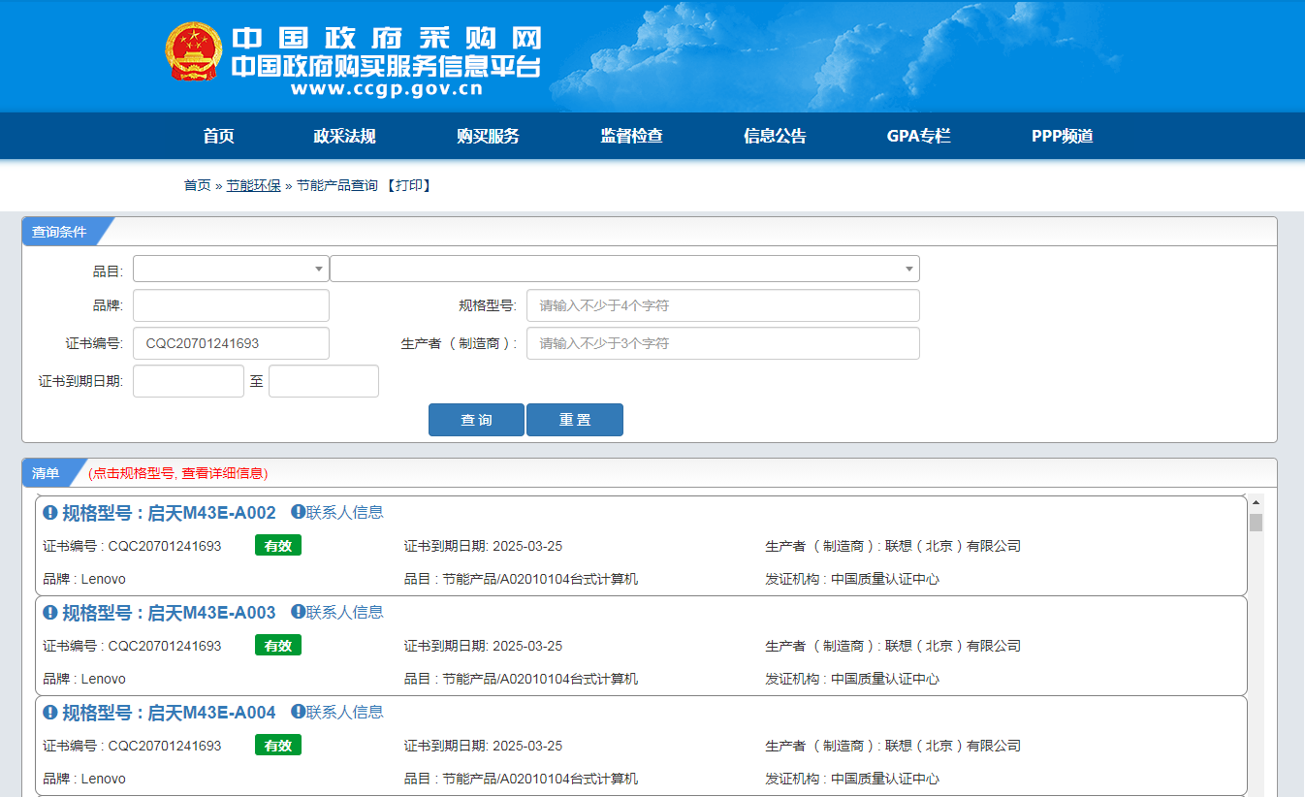Click the 证书到期日期 end date field
The height and width of the screenshot is (797, 1305).
(x=324, y=381)
